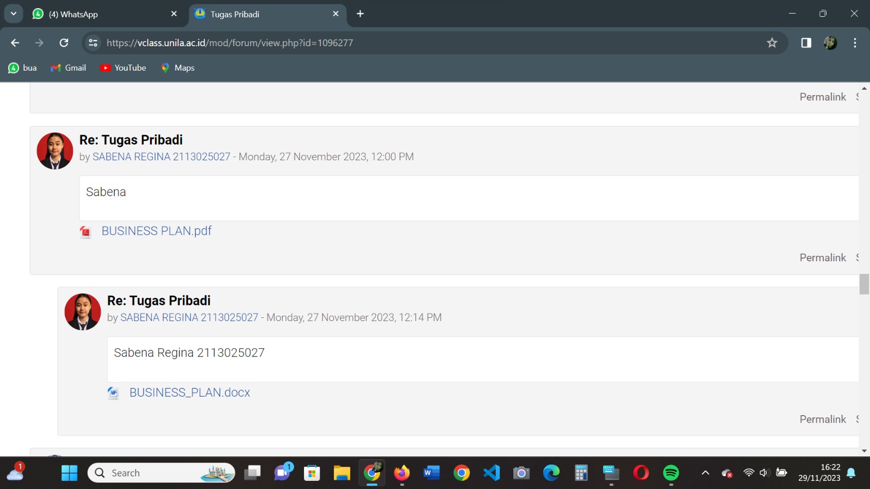Bookmark this page with the star icon
The height and width of the screenshot is (489, 870).
point(772,43)
